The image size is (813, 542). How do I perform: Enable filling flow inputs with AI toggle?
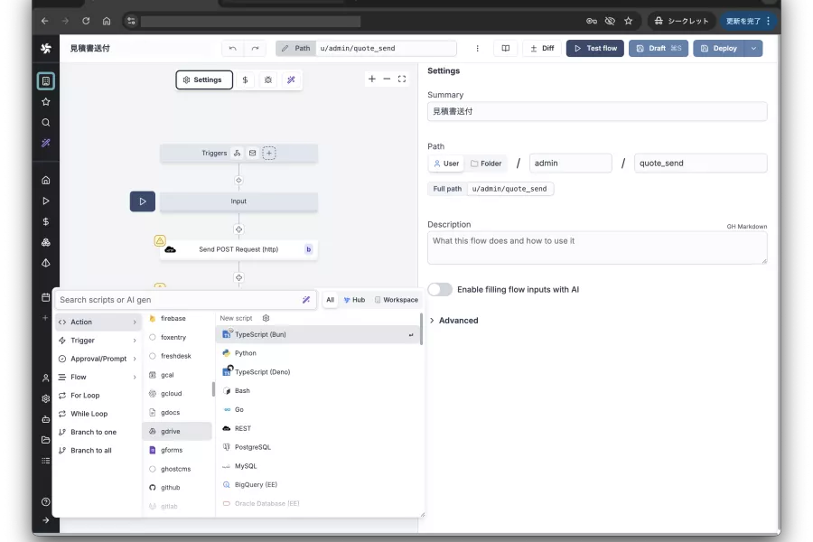pos(440,289)
